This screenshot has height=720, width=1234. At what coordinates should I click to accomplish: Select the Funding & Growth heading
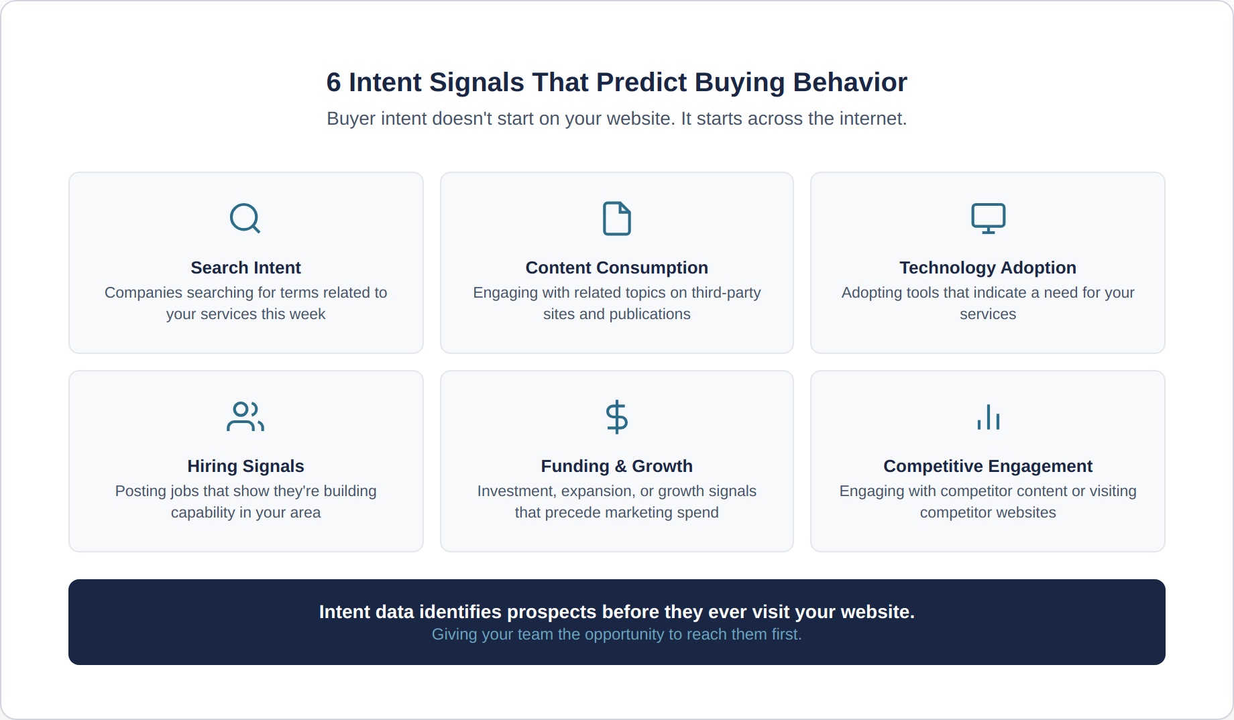(x=616, y=466)
